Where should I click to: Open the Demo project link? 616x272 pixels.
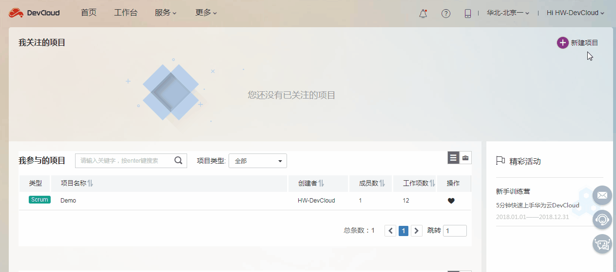(68, 200)
